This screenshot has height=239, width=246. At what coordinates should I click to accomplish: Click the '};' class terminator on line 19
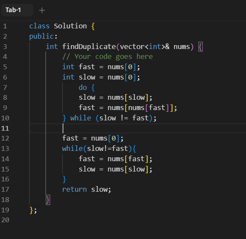[33, 210]
